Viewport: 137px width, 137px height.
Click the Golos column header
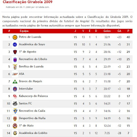(x=107, y=31)
